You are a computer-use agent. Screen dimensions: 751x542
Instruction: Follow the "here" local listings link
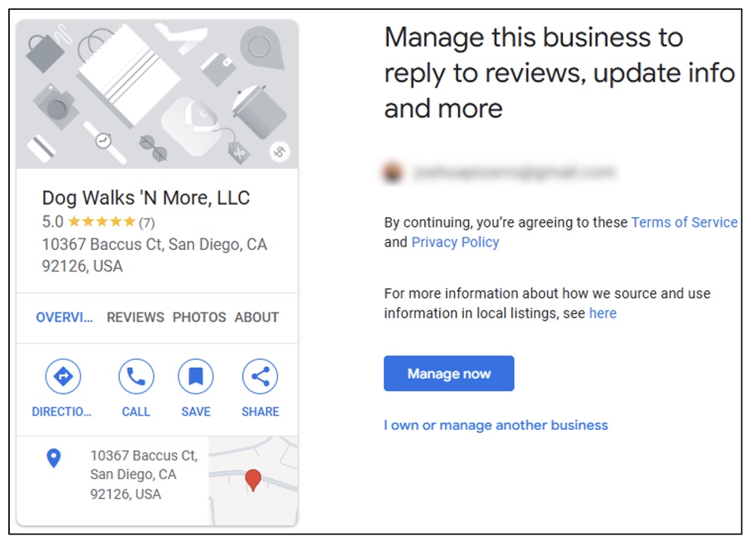(x=603, y=313)
